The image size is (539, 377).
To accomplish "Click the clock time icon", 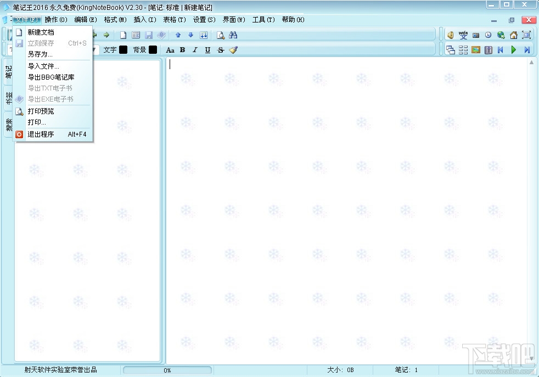I will (488, 35).
